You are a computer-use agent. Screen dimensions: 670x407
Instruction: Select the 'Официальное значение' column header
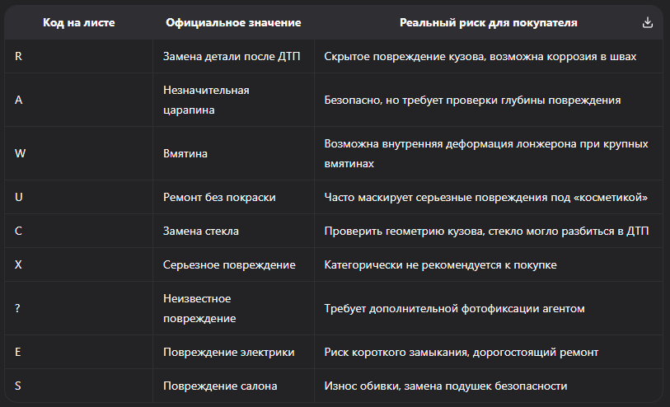tap(233, 22)
